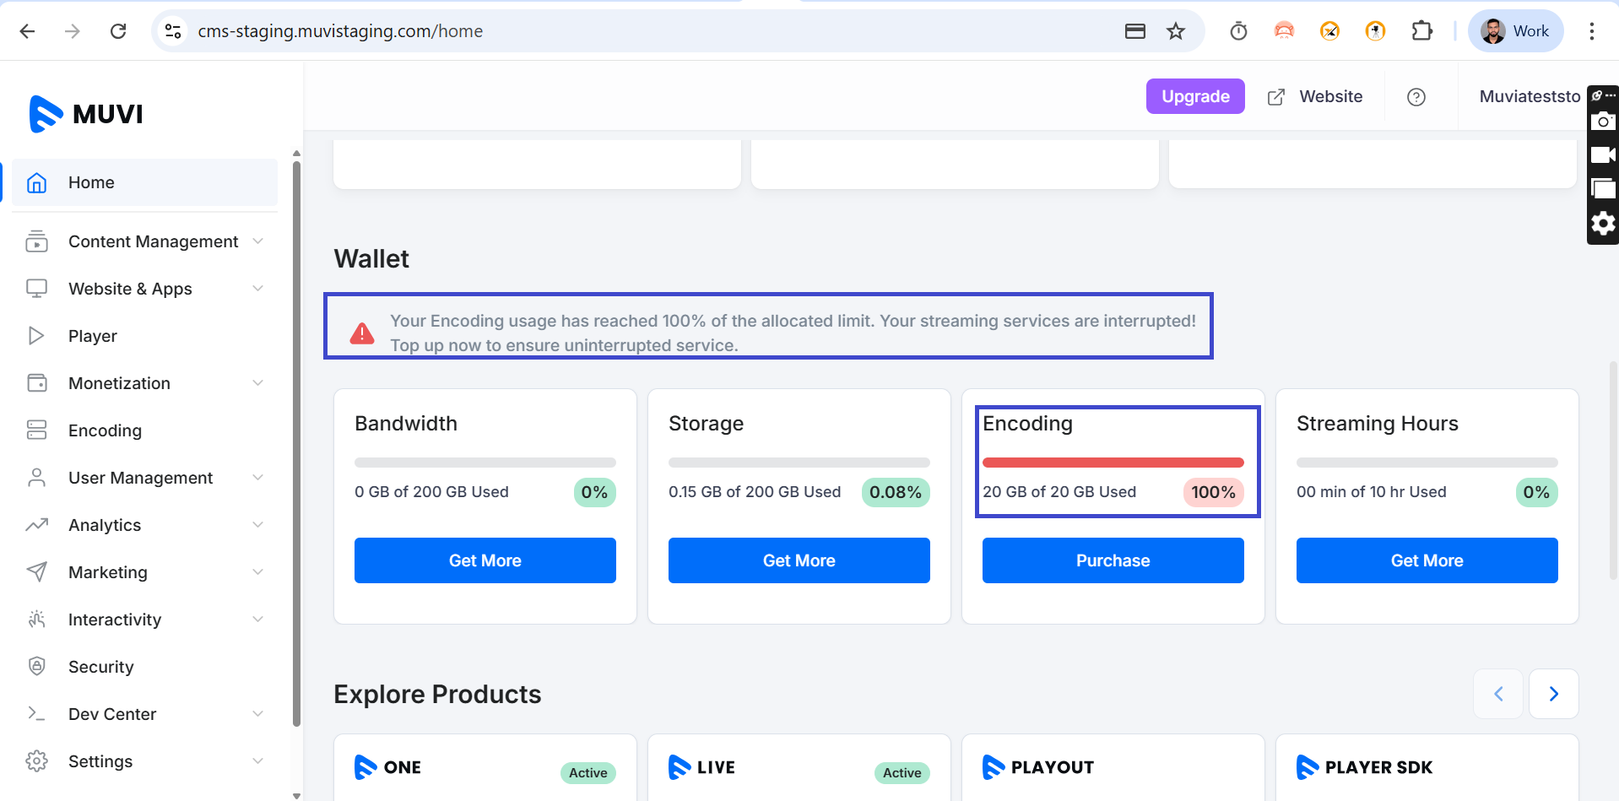The height and width of the screenshot is (801, 1619).
Task: Show next Explore Products with right arrow
Action: (x=1552, y=694)
